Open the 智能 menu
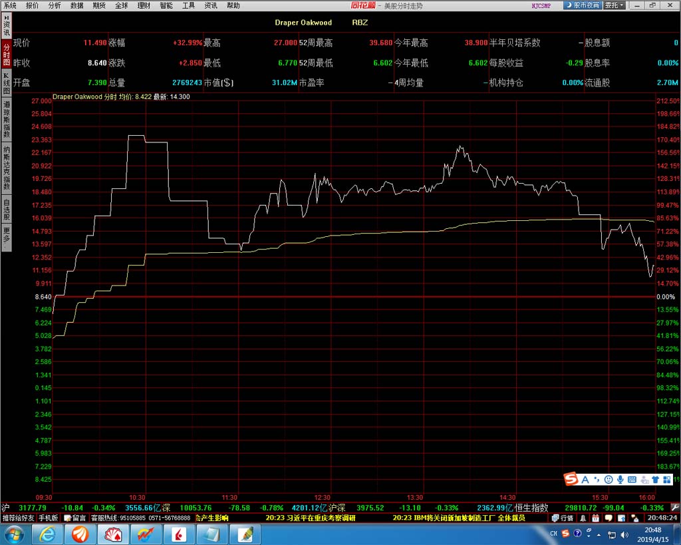Image resolution: width=681 pixels, height=545 pixels. coord(166,5)
